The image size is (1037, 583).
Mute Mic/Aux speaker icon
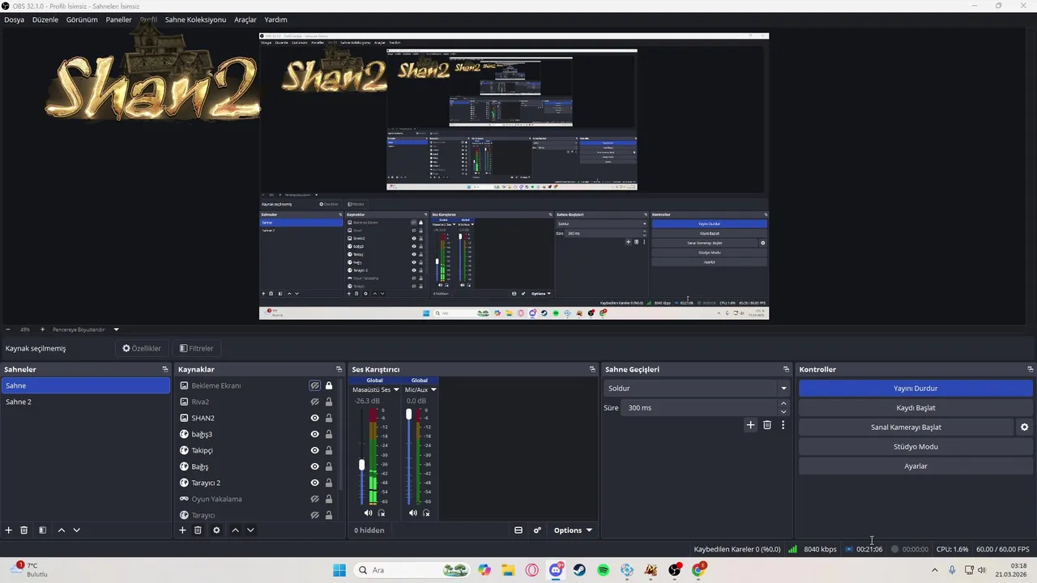coord(413,513)
